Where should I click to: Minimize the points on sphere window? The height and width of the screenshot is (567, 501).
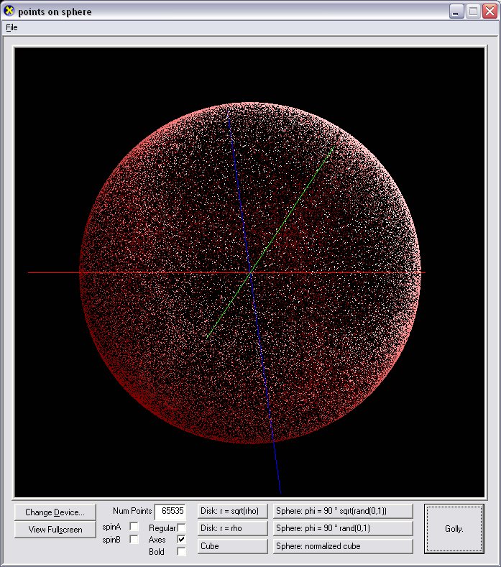[456, 11]
